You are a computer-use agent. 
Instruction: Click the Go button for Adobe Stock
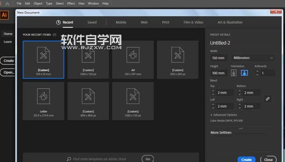[148, 159]
